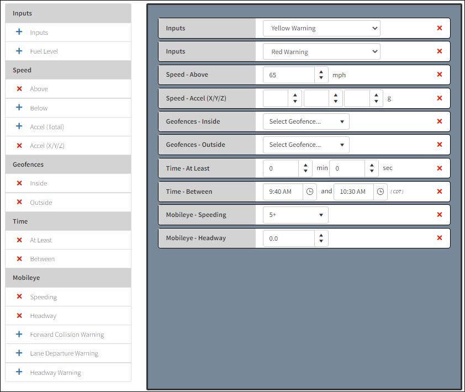Delete the Speed - Accel (X/Y/Z) row
This screenshot has width=465, height=392.
[440, 98]
